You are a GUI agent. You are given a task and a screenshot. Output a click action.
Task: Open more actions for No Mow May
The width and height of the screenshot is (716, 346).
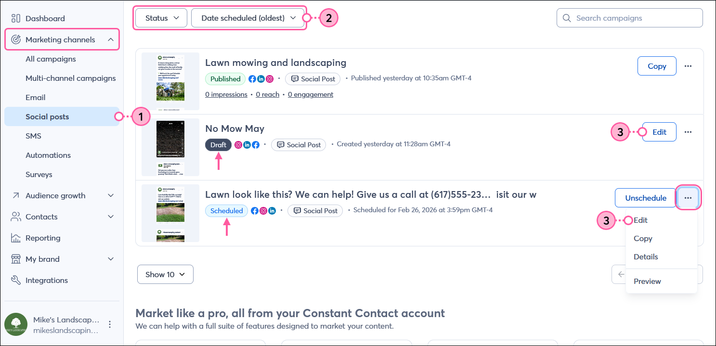pos(688,132)
